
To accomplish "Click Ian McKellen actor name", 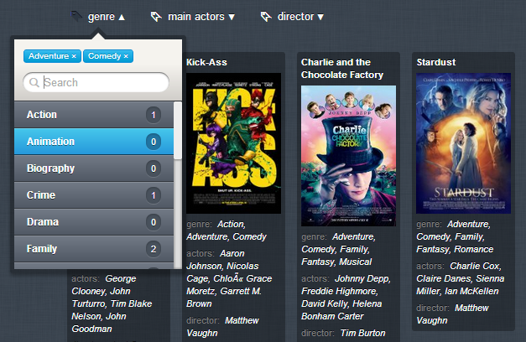I will [x=471, y=291].
